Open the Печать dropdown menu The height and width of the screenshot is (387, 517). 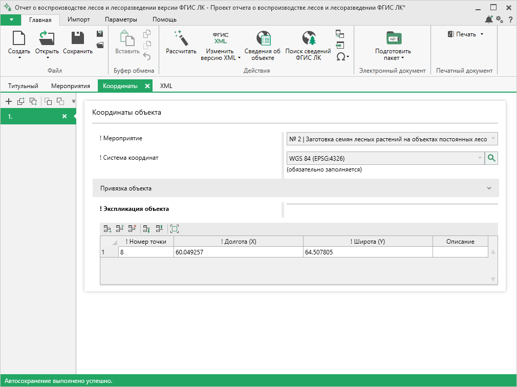466,34
